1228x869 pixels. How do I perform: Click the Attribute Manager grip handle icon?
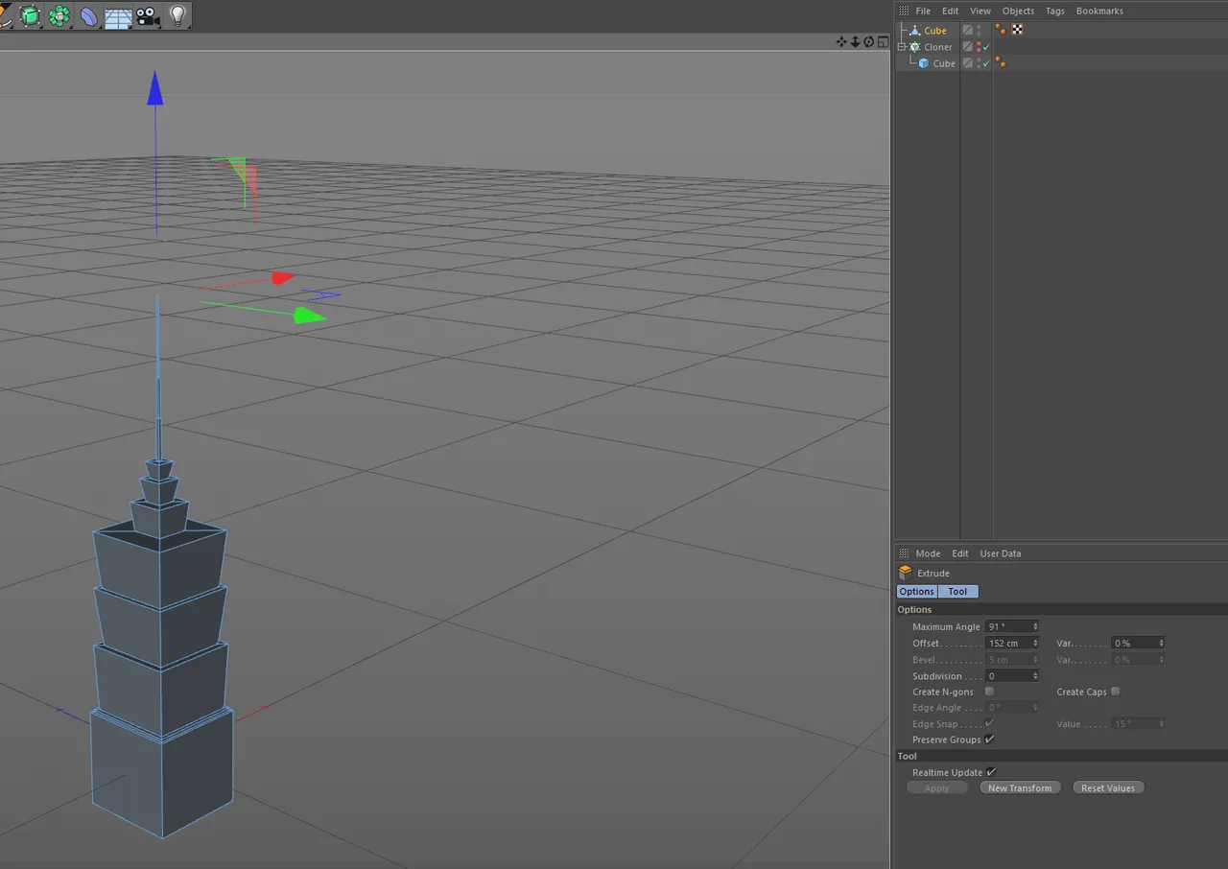point(903,553)
